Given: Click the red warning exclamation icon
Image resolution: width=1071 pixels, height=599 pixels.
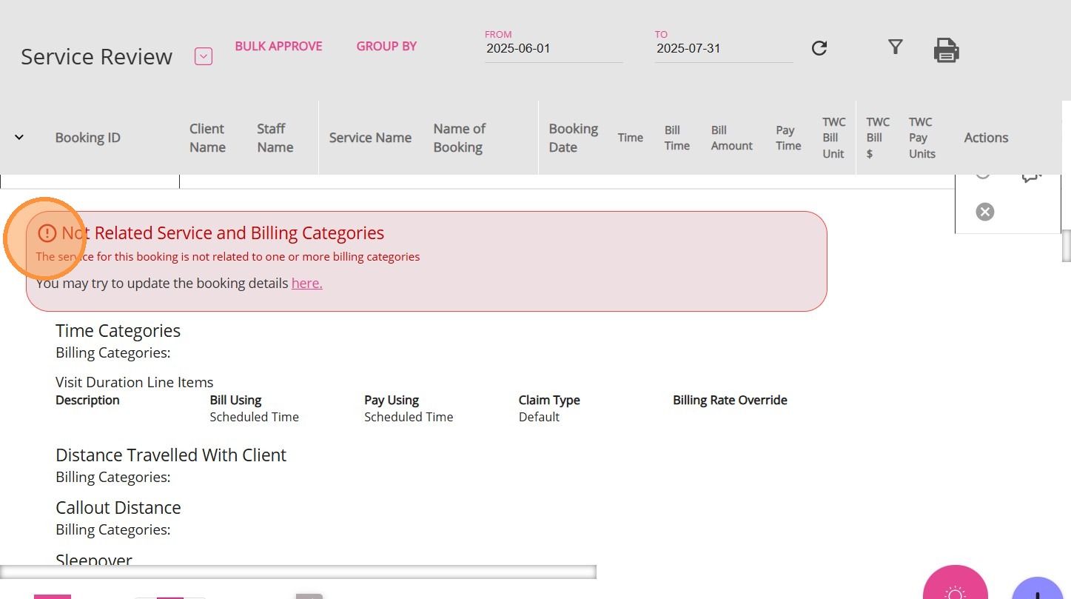Looking at the screenshot, I should point(47,233).
